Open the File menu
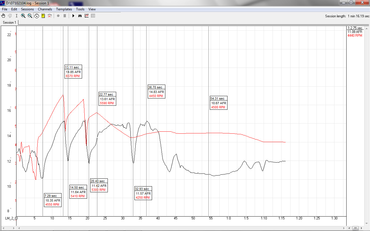The image size is (370, 231). (x=5, y=9)
